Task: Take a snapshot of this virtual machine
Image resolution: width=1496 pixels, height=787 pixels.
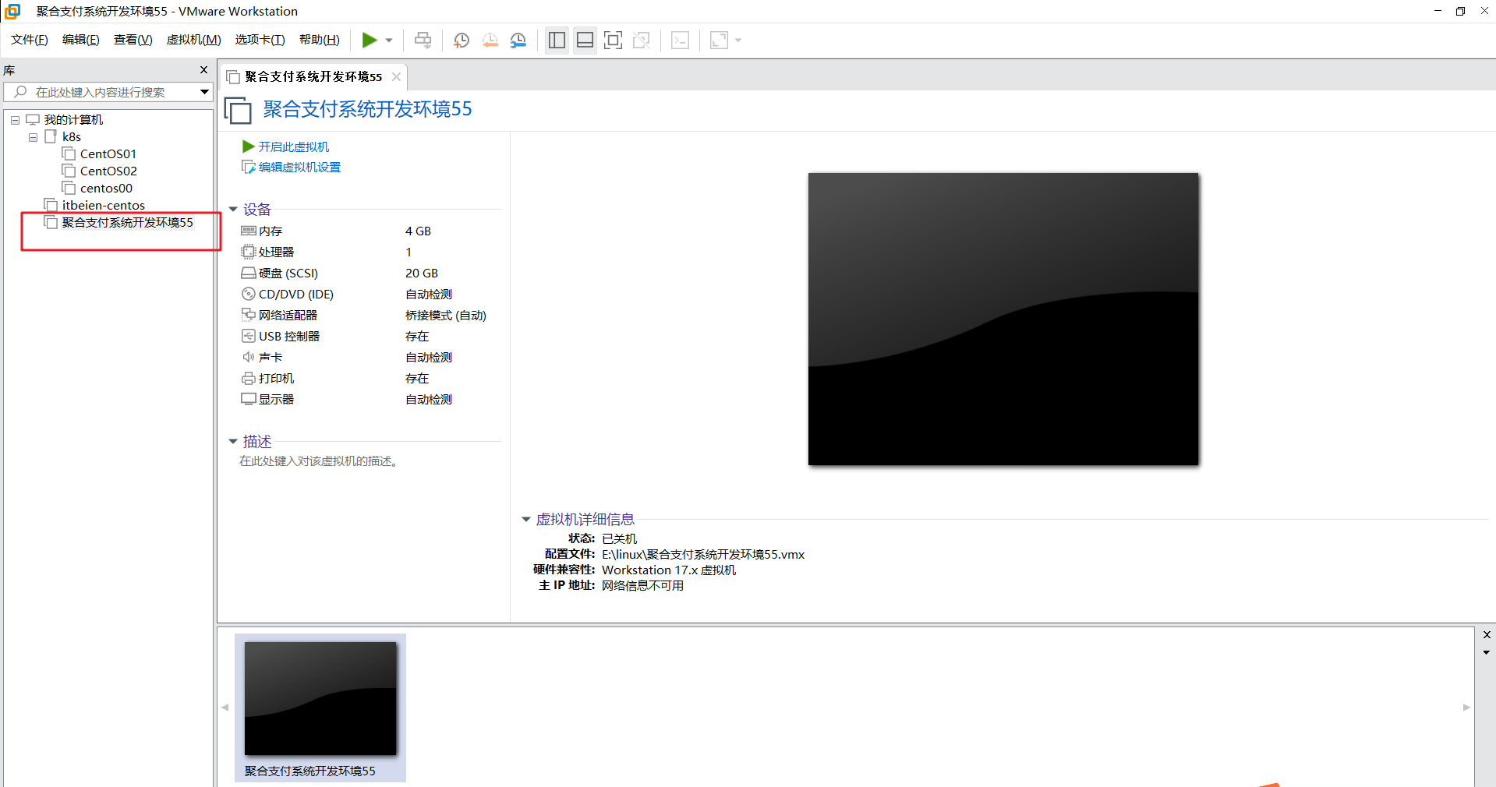Action: tap(462, 41)
